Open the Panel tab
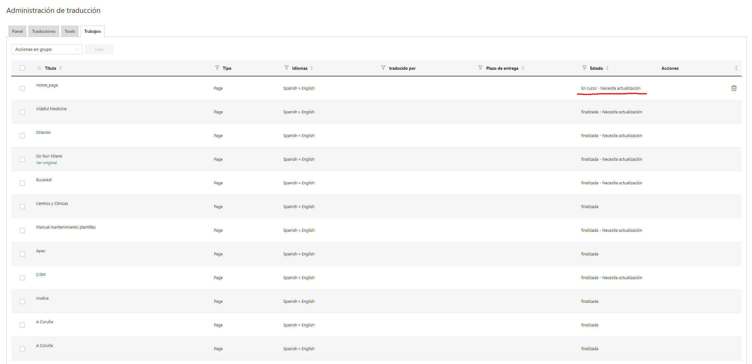This screenshot has height=364, width=752. [17, 31]
